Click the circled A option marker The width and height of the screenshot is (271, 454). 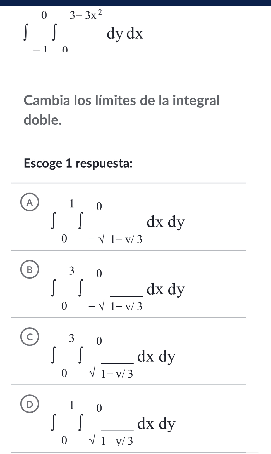30,202
